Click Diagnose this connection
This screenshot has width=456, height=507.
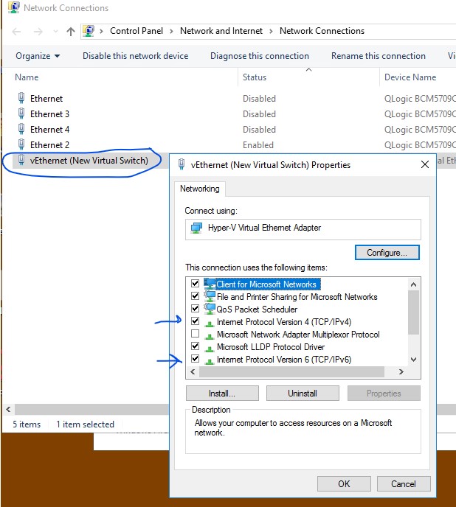(x=260, y=56)
